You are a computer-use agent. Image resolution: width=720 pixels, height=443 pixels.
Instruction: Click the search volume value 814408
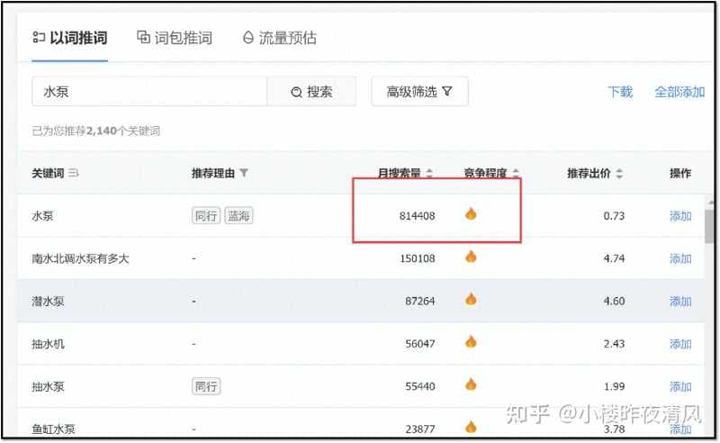coord(417,216)
